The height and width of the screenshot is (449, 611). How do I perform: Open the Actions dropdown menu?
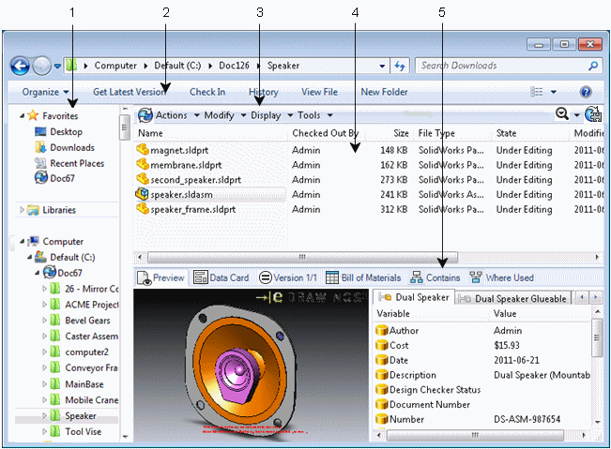[x=169, y=115]
